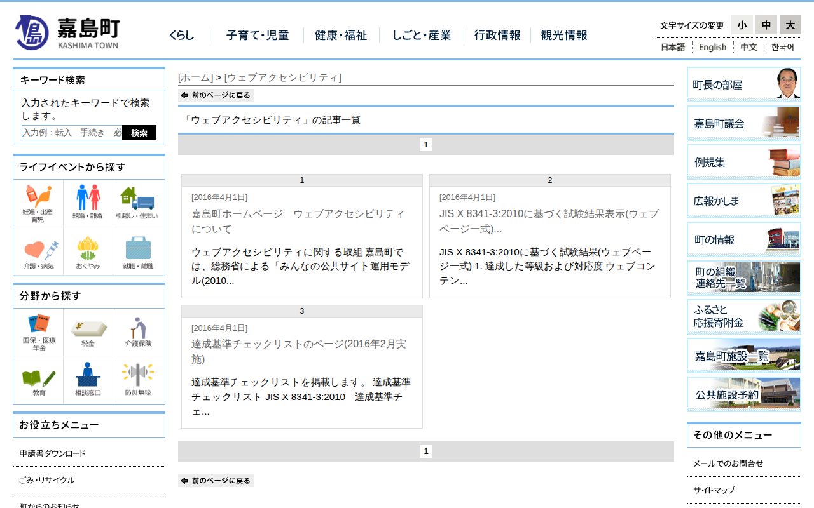Select the employment briefcase icon
The width and height of the screenshot is (814, 508).
138,253
